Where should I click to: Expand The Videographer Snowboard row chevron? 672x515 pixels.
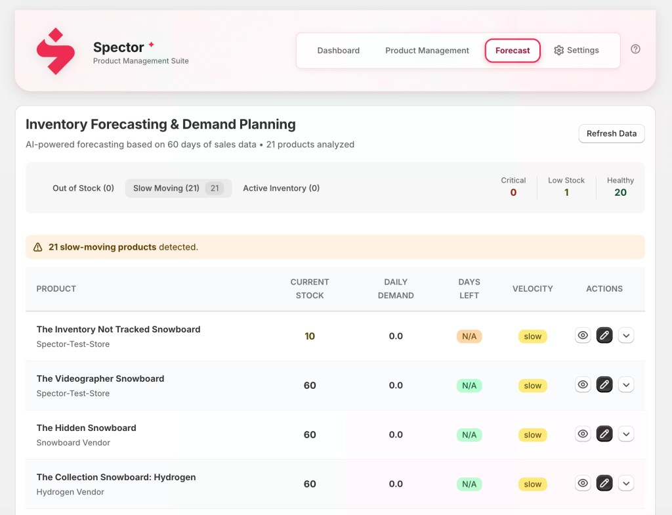[x=626, y=385]
